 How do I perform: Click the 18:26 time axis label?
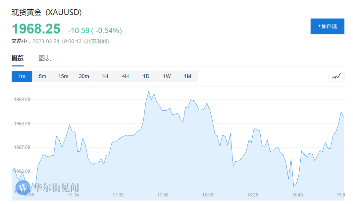[252, 195]
